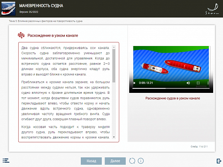Click paragraph starting 'Приближаться к кромке'
223x167 pixels.
pyautogui.click(x=65, y=100)
